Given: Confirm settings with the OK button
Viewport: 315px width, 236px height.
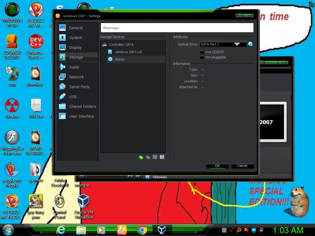Looking at the screenshot, I should 217,166.
